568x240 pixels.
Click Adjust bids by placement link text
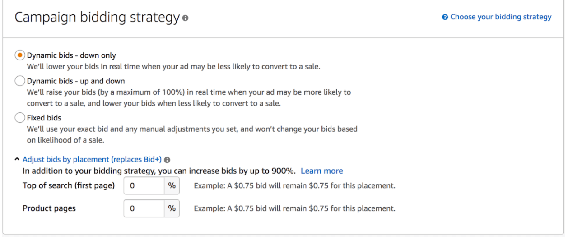(92, 159)
